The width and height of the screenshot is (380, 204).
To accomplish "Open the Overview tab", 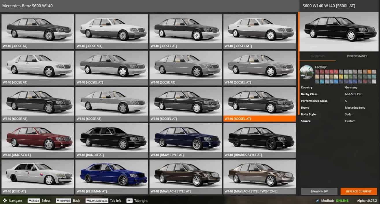I will point(318,56).
